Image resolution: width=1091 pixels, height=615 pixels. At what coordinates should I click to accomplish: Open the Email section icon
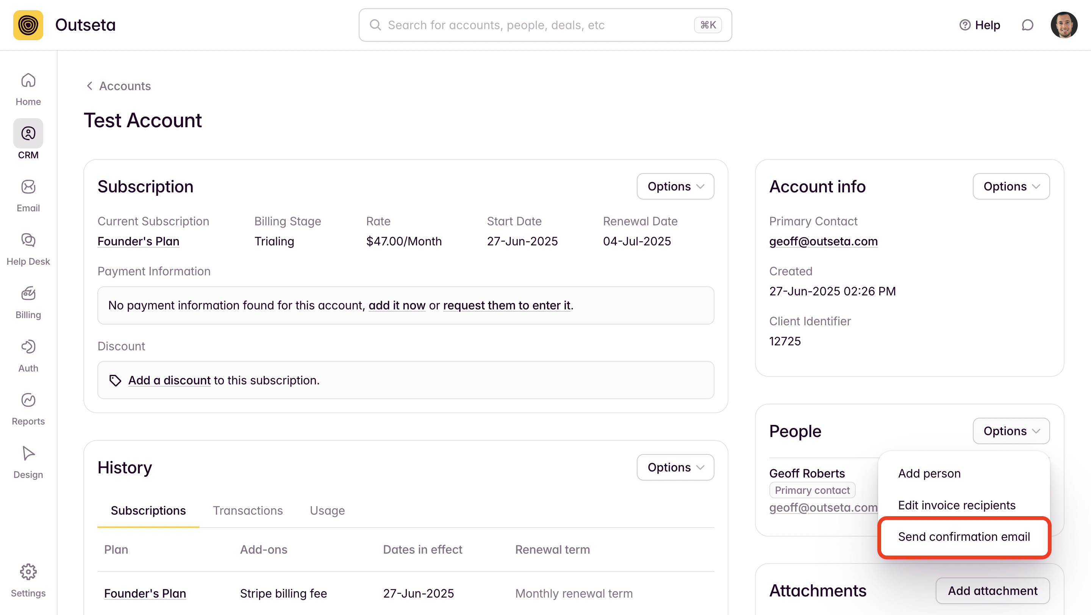28,187
